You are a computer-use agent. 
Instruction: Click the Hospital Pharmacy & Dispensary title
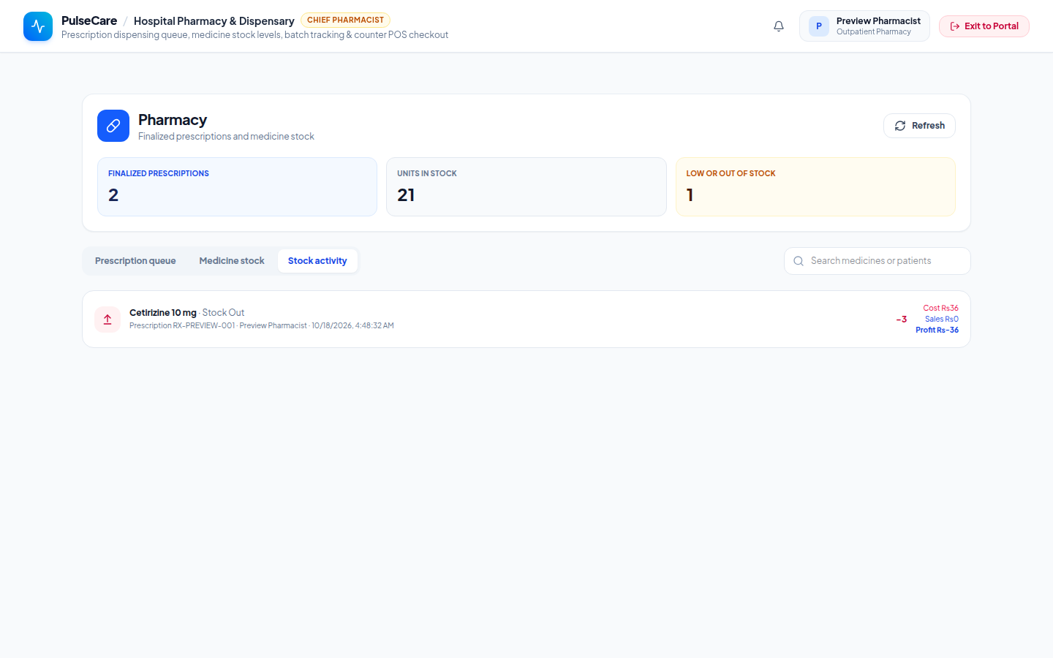tap(214, 21)
